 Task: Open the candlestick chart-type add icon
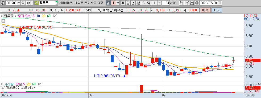click(182, 3)
